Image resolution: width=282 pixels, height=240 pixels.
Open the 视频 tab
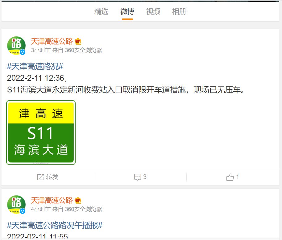coord(153,11)
